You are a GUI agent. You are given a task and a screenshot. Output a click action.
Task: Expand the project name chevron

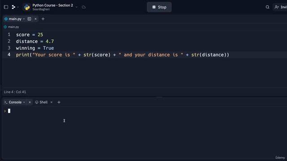pos(77,7)
